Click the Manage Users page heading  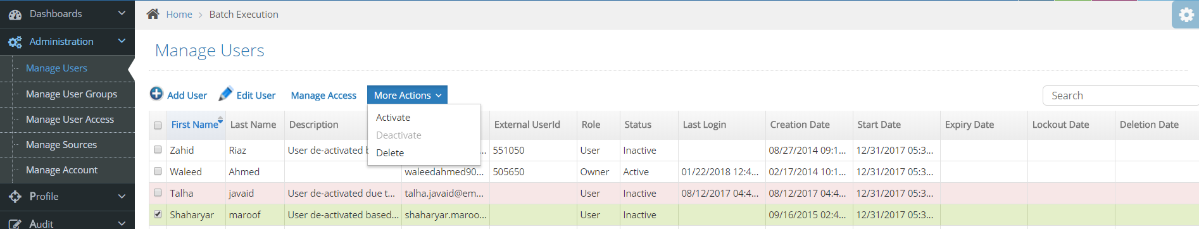[210, 51]
